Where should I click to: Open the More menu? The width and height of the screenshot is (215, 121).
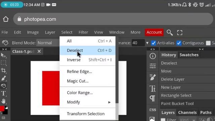coord(135,32)
